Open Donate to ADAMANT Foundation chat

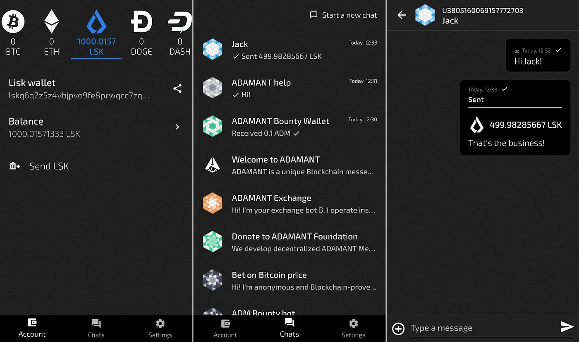(289, 242)
